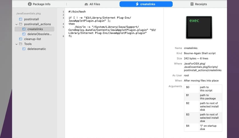Click the exec script thumbnail
This screenshot has width=239, height=138.
[199, 27]
